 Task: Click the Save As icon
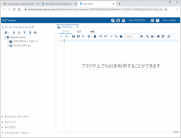point(78,36)
